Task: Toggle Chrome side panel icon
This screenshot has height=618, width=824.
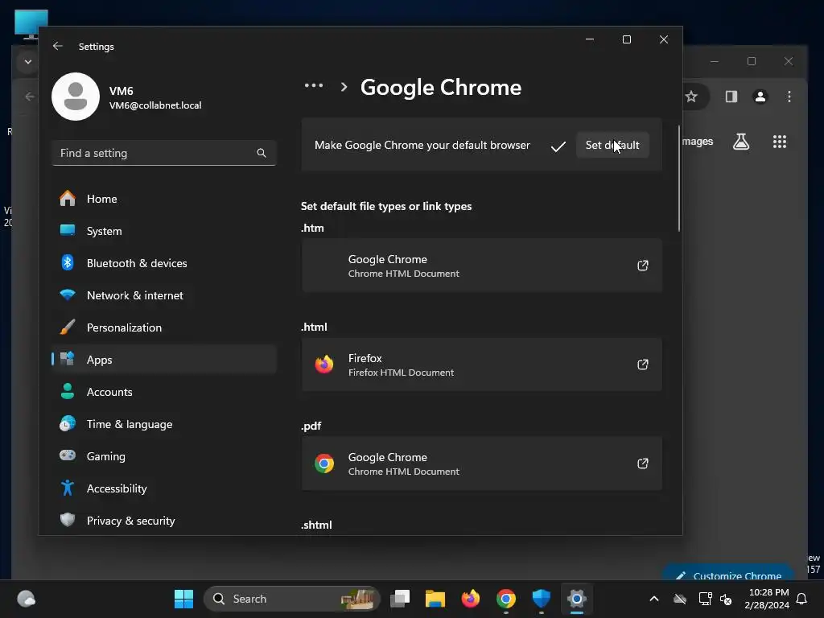Action: 731,97
